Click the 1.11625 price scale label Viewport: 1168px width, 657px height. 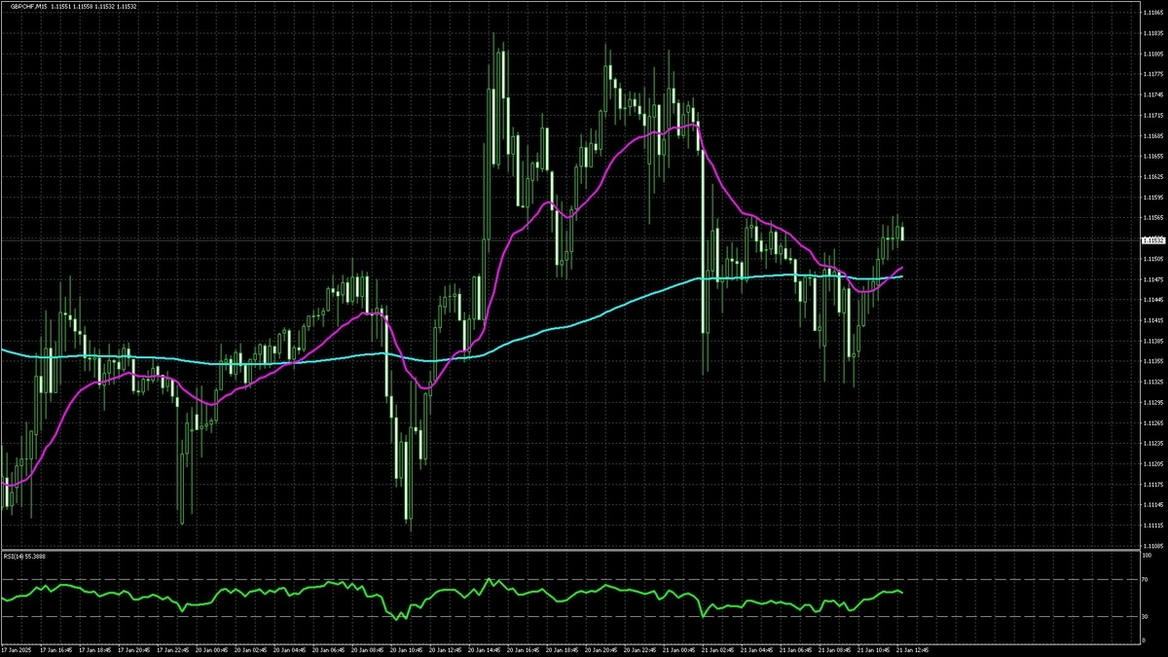coord(1152,177)
